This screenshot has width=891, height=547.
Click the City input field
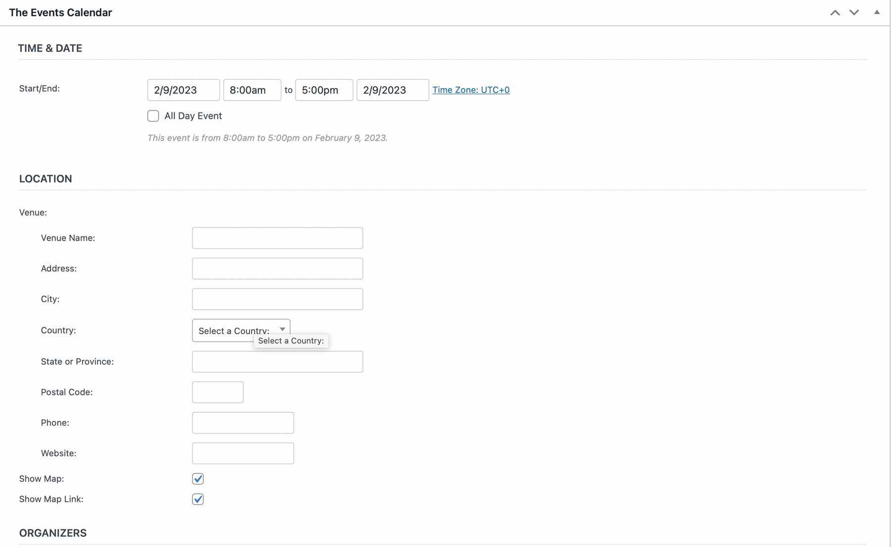click(x=277, y=299)
